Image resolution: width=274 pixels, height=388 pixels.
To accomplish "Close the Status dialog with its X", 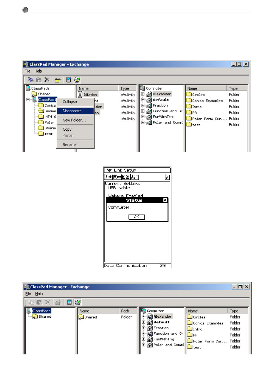I will (165, 200).
